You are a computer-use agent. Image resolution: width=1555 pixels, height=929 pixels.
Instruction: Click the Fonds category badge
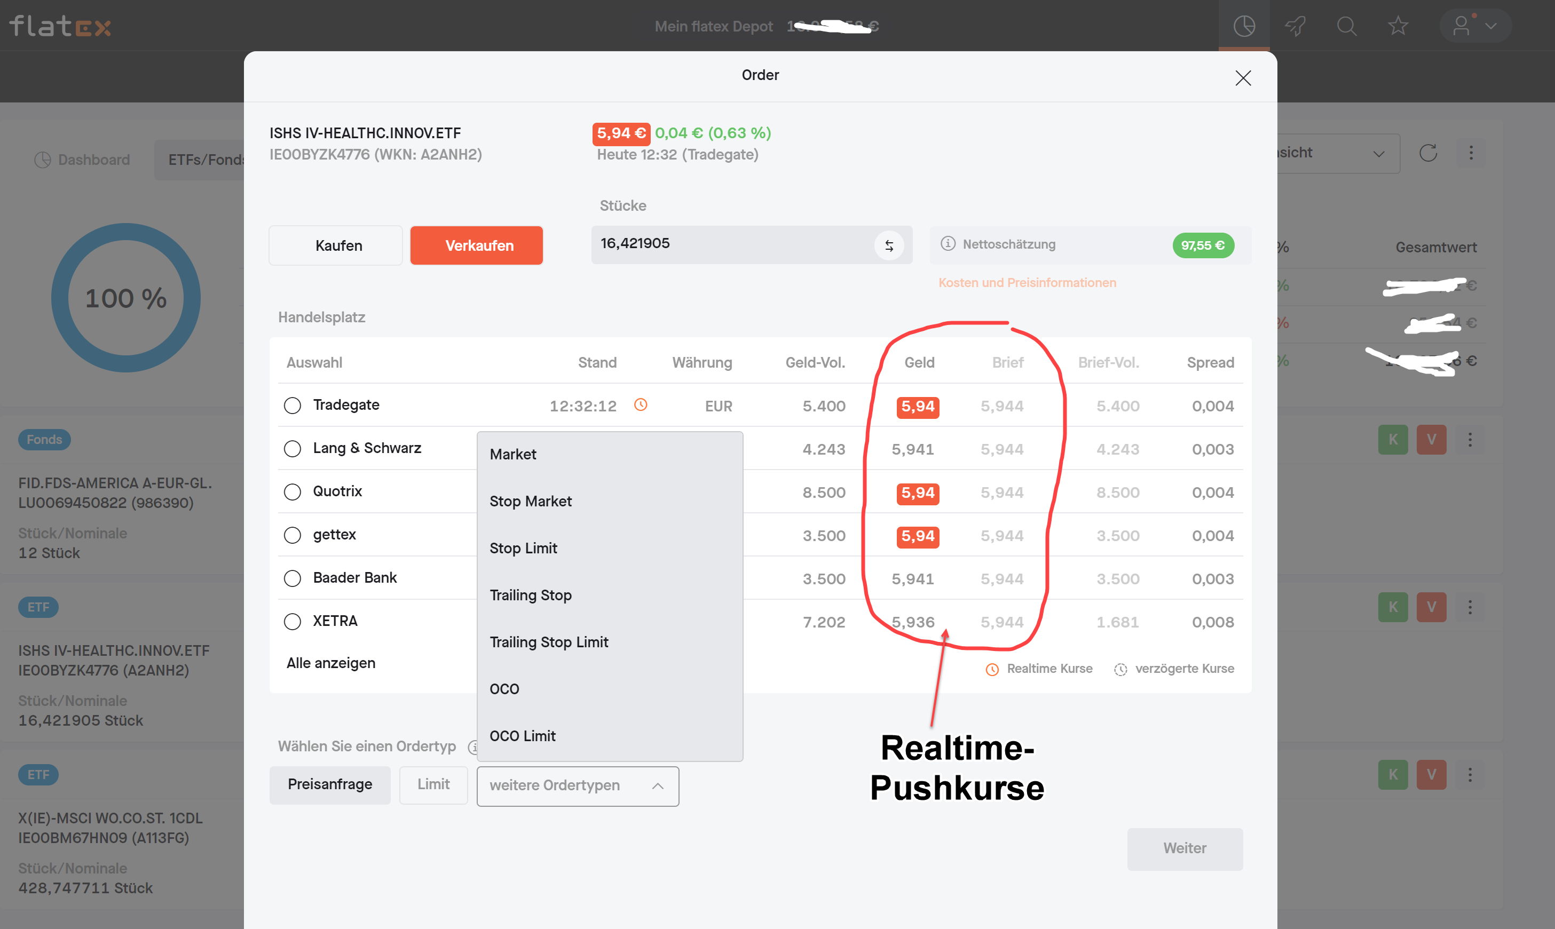44,440
